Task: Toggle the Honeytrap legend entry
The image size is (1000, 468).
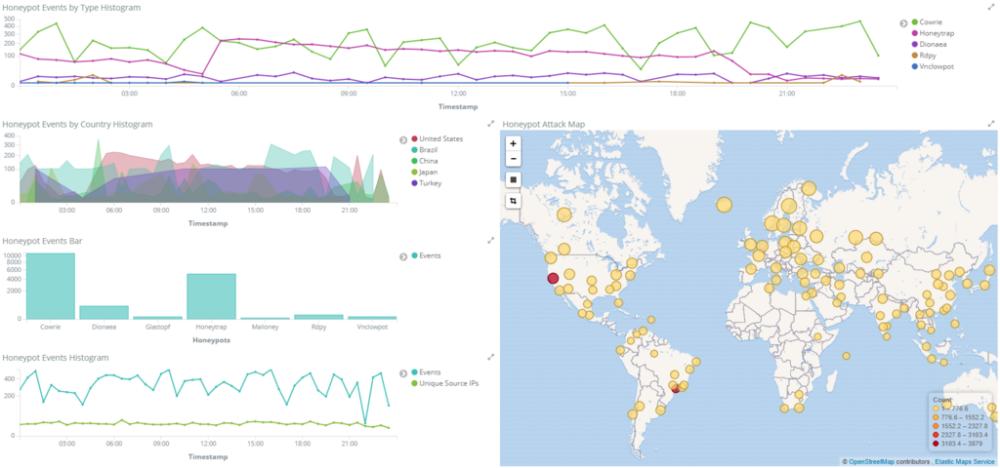Action: (x=937, y=34)
